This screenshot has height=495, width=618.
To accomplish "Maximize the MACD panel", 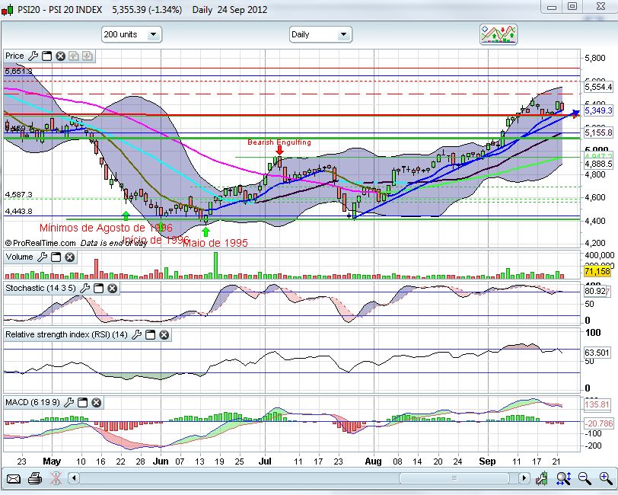I will click(x=82, y=402).
